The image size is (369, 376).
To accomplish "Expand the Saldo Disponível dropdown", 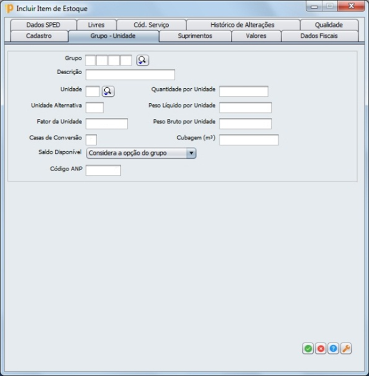I will 191,153.
